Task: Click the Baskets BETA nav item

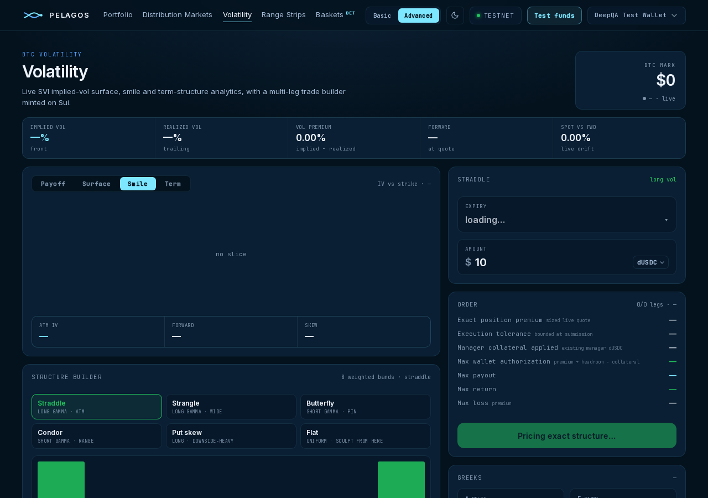Action: pos(335,14)
